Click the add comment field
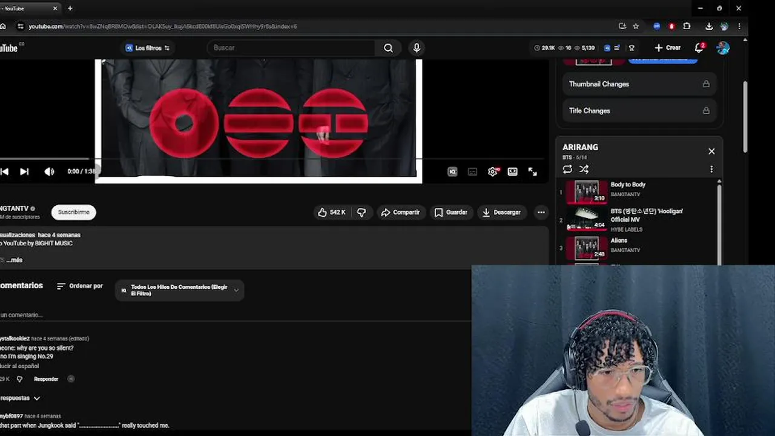 point(235,315)
